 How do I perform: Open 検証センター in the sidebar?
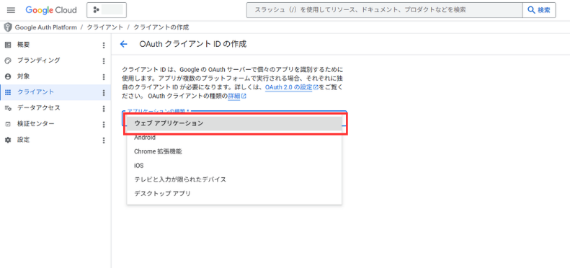[55, 124]
